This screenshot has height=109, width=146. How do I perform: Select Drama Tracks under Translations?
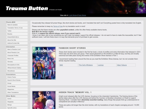[17, 77]
